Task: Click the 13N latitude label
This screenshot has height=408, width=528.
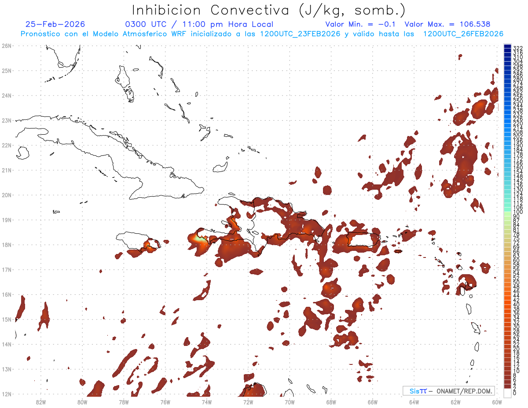Action: [x=7, y=369]
